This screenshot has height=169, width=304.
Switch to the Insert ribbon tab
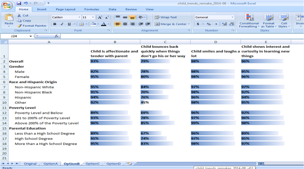pos(42,9)
